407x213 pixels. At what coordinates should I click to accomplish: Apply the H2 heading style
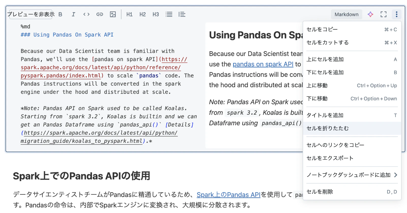click(x=143, y=14)
